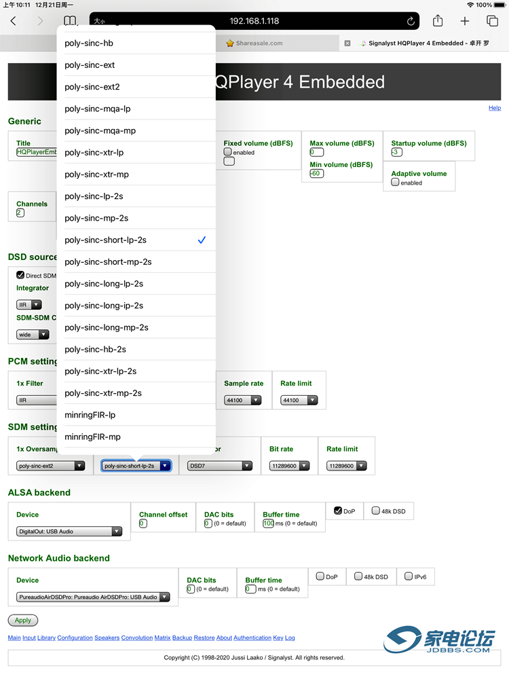Viewport: 509px width, 679px height.
Task: Select poly-sinc-short-mp-2s entry
Action: tap(136, 262)
